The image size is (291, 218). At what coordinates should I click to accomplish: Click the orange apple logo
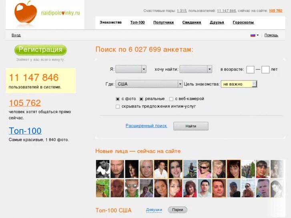click(26, 13)
